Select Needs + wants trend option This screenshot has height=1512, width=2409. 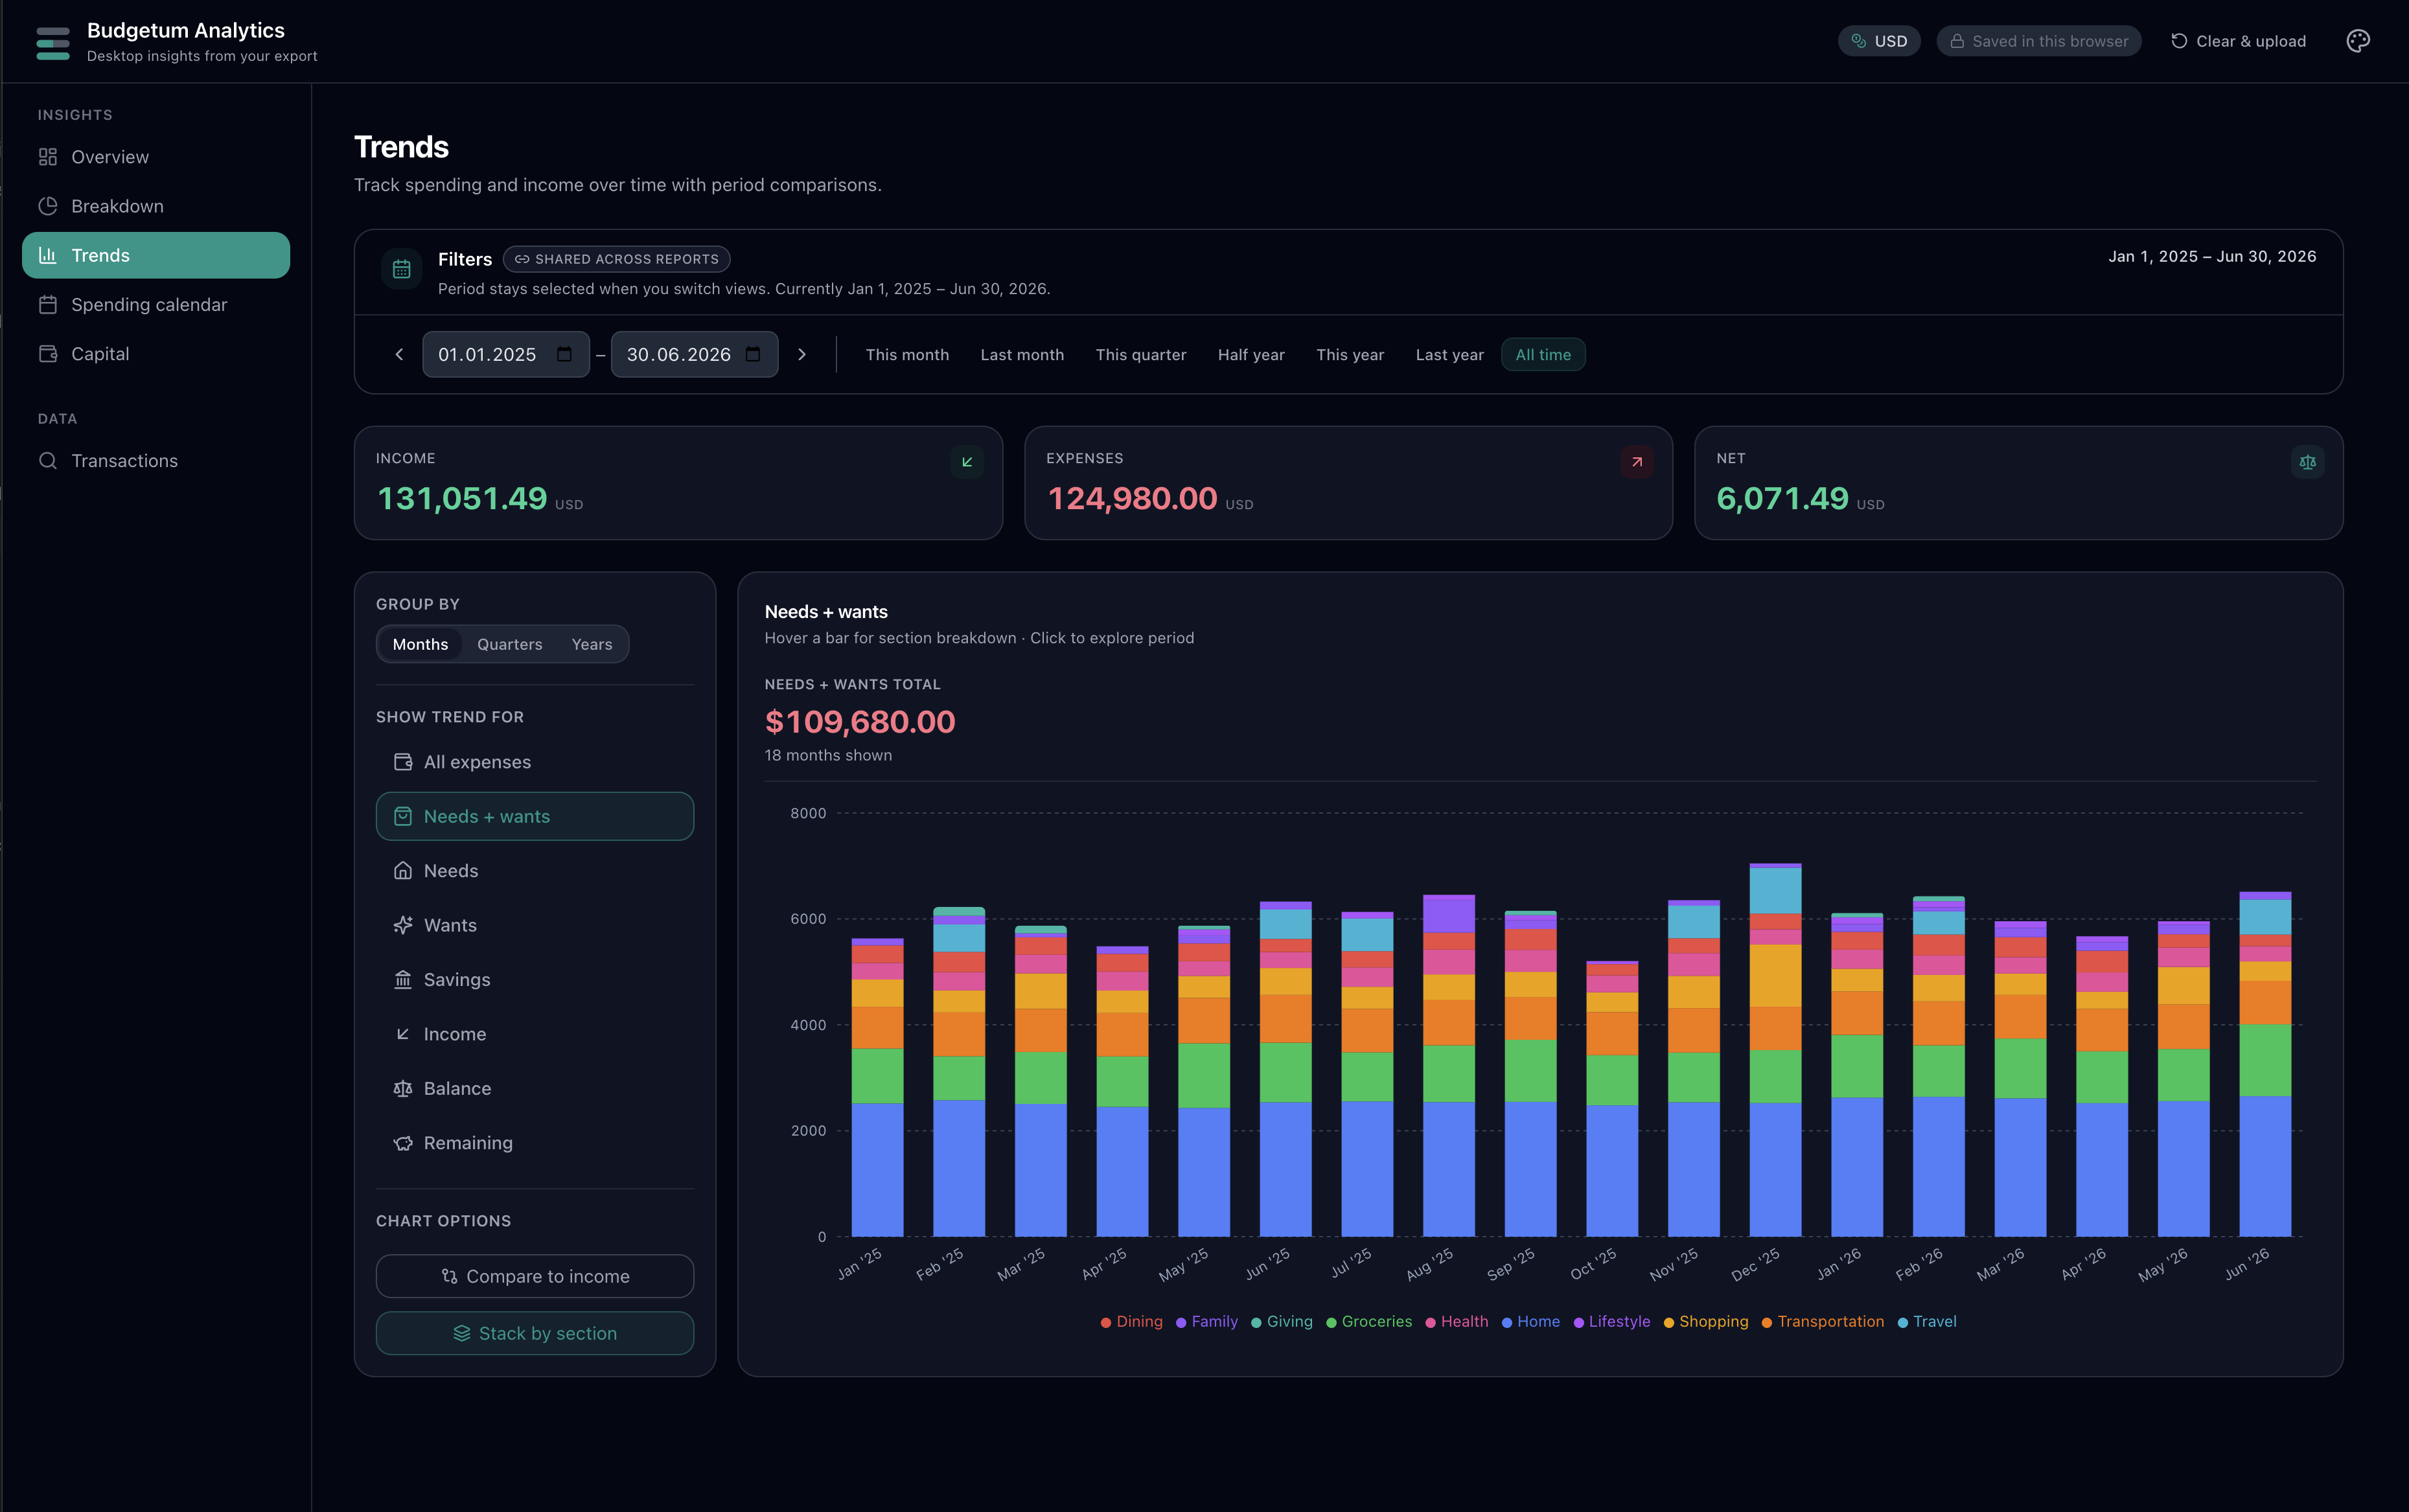click(535, 816)
